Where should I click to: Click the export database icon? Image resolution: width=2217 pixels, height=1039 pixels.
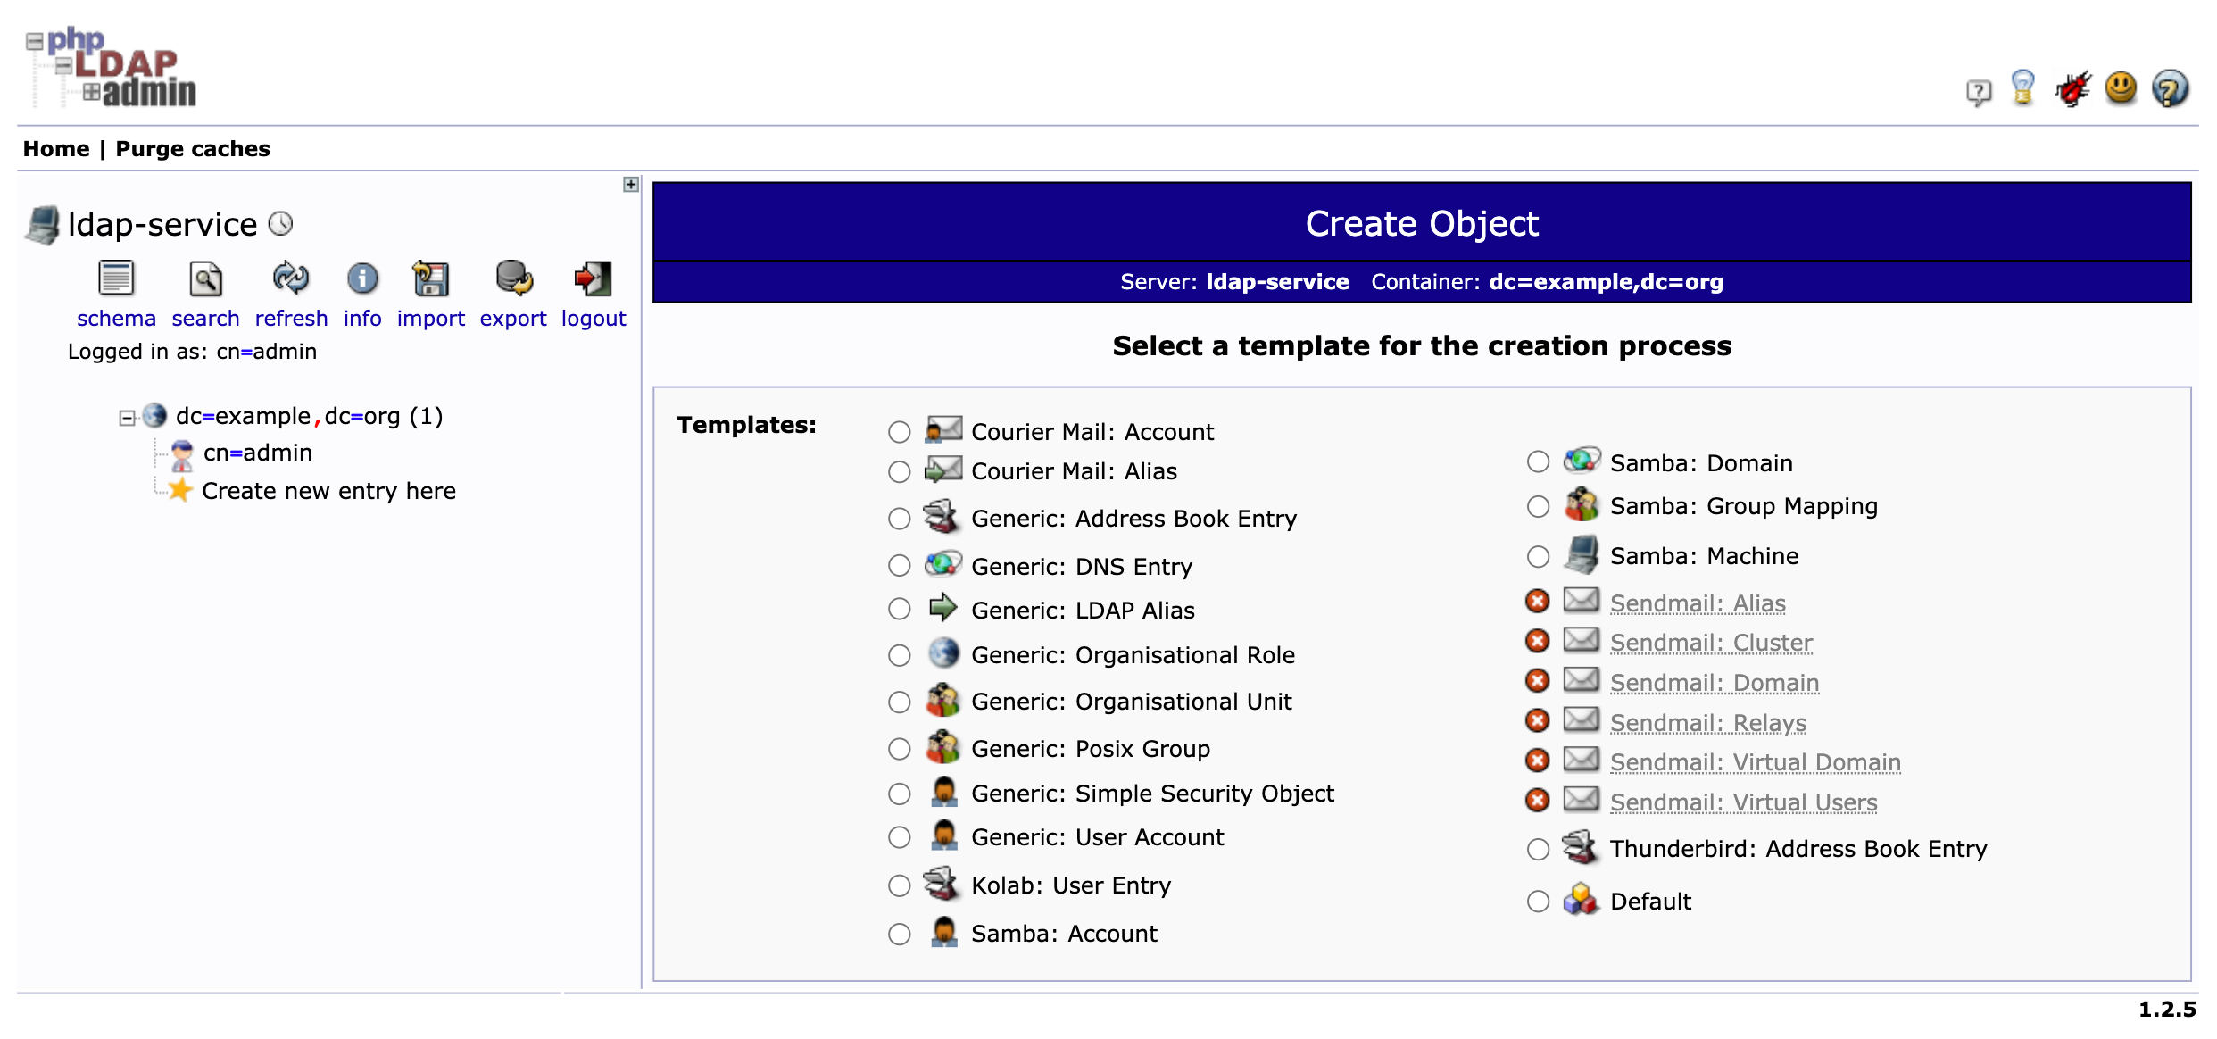click(514, 278)
